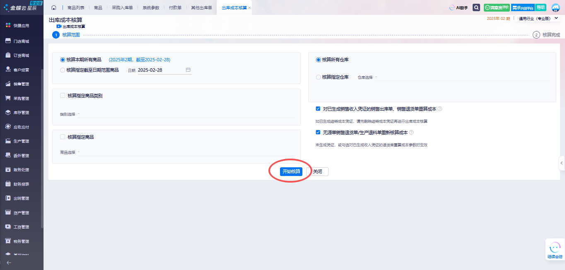Viewport: 565px width, 270px height.
Task: Click help icon next to 销售退货单重算成本
Action: click(x=440, y=109)
